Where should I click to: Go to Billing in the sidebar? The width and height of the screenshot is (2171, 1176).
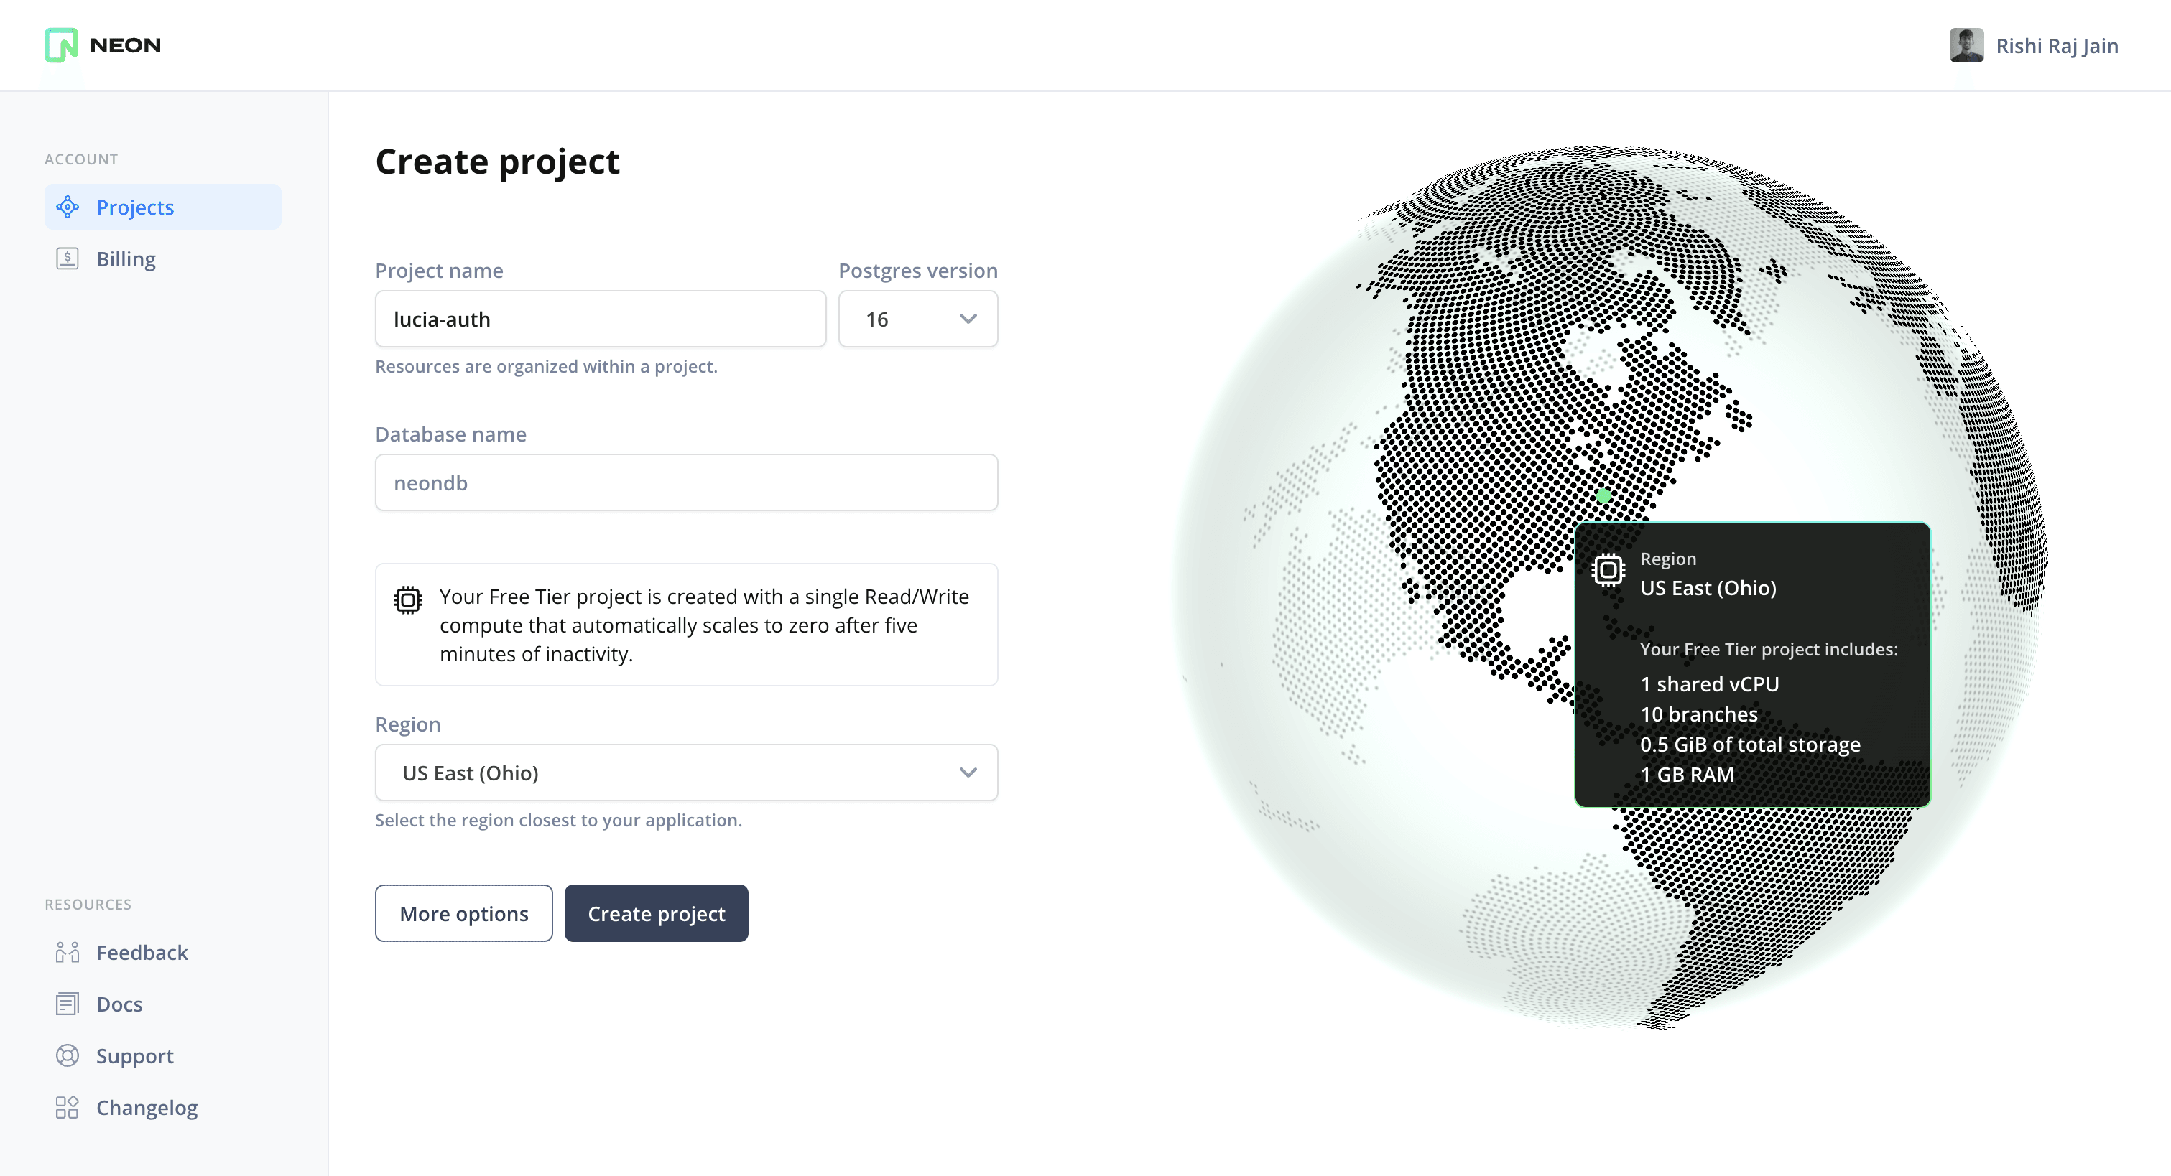pos(126,258)
